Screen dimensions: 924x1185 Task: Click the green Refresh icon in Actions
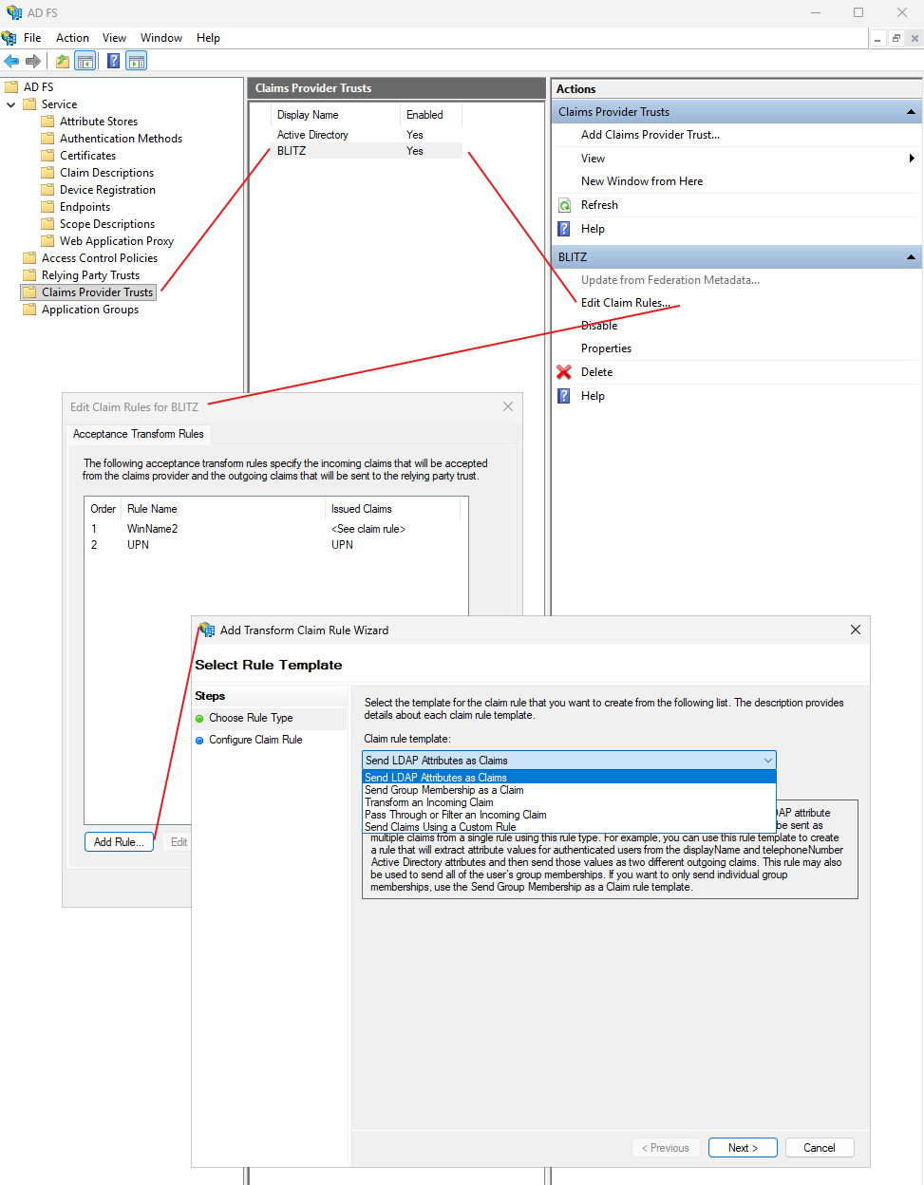click(x=564, y=205)
